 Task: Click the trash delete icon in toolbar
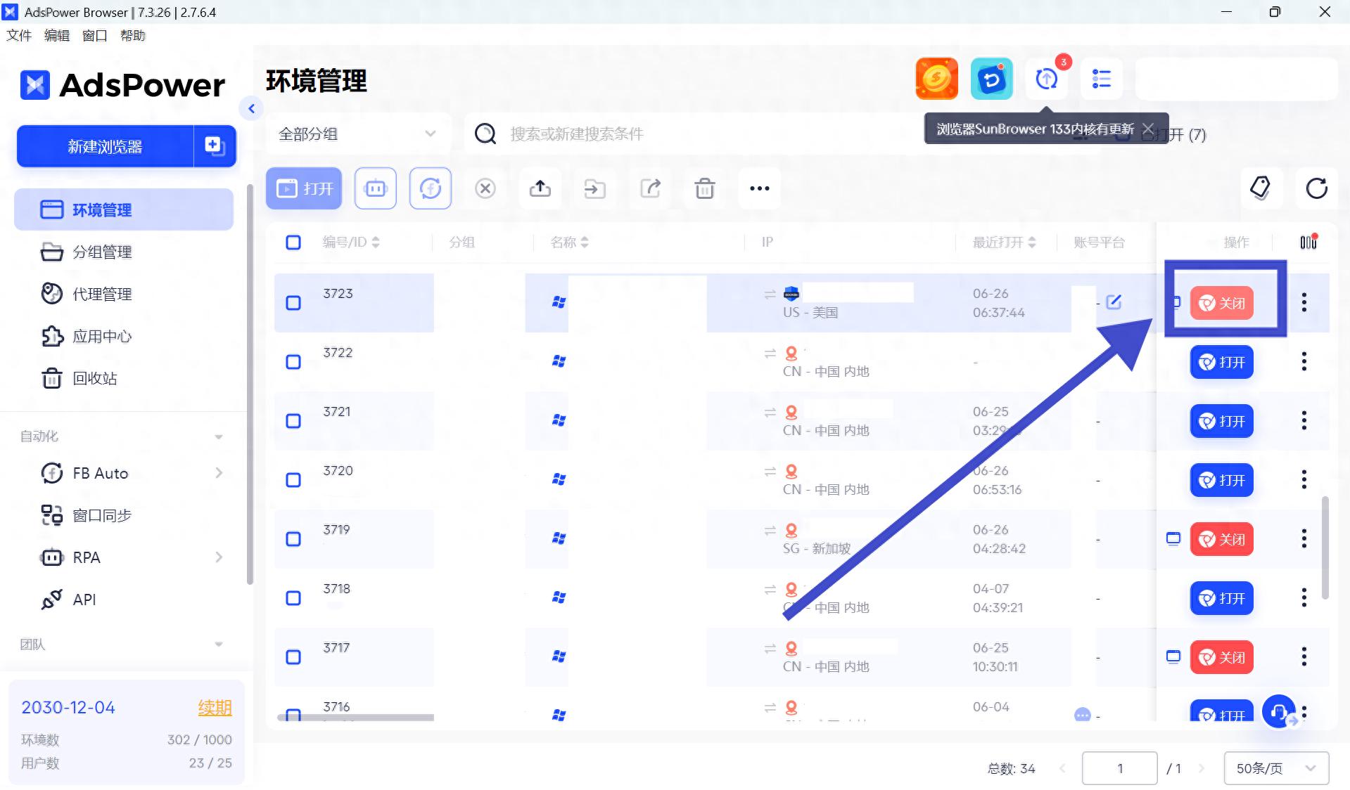click(x=704, y=188)
